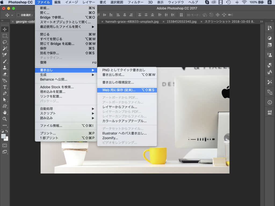Select the Brush tool
Viewport: 275px width, 206px height.
[x=5, y=61]
